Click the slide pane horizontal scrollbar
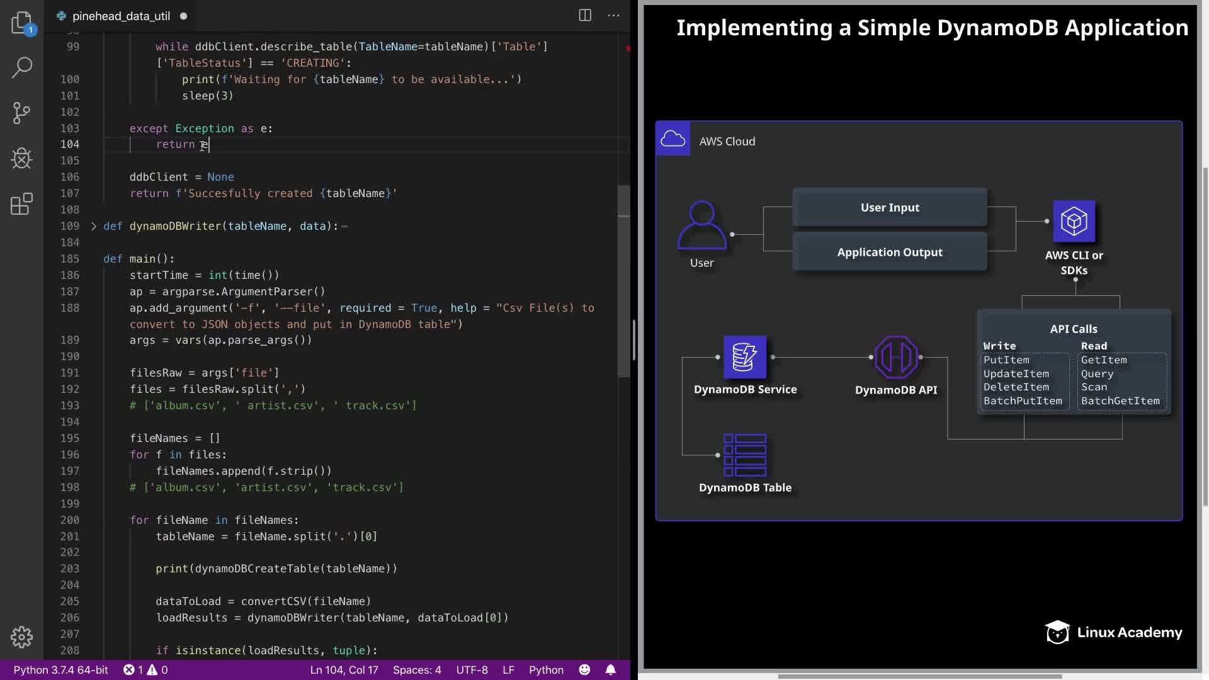This screenshot has height=680, width=1209. 919,676
